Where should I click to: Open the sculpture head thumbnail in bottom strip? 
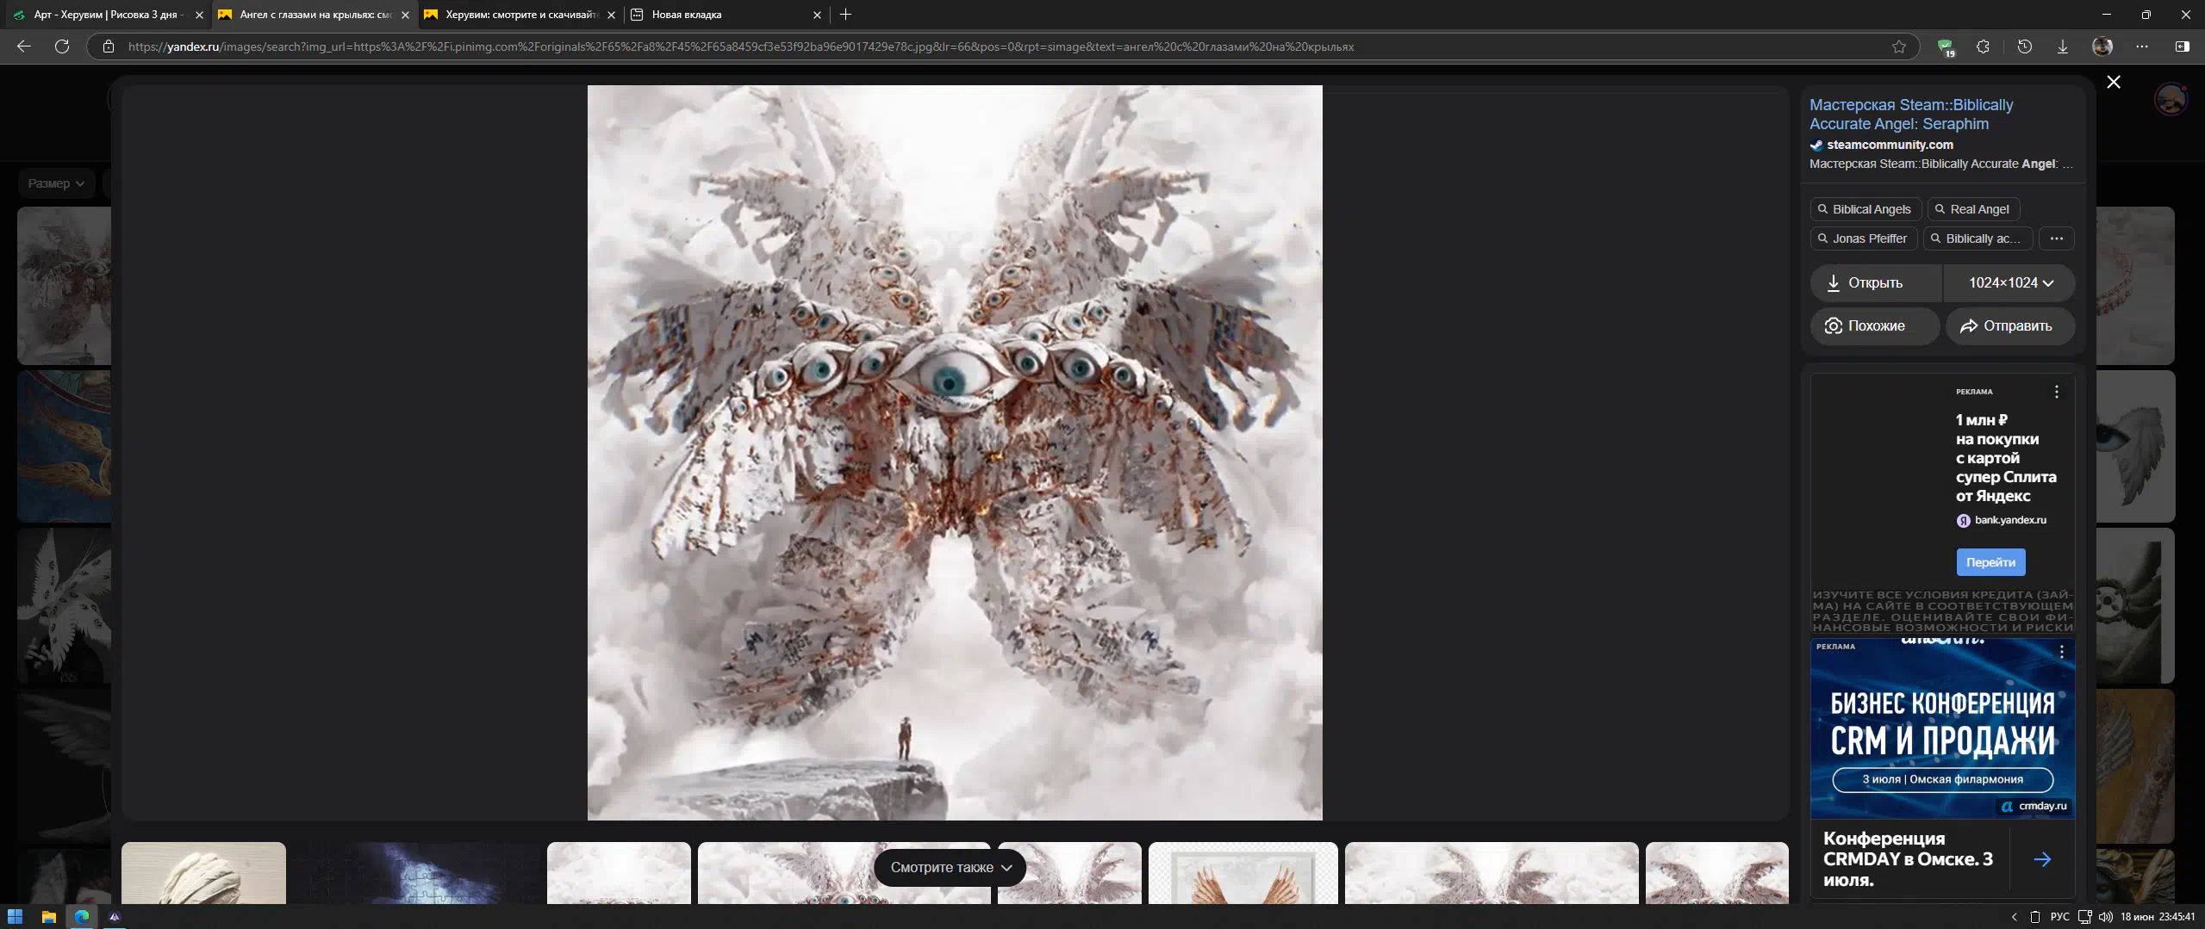[203, 873]
